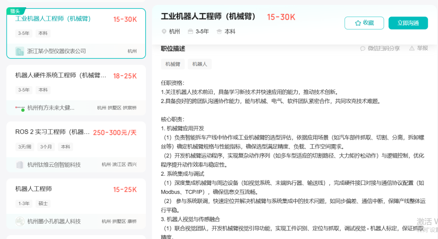Click the green 猎头 badge

16,11
